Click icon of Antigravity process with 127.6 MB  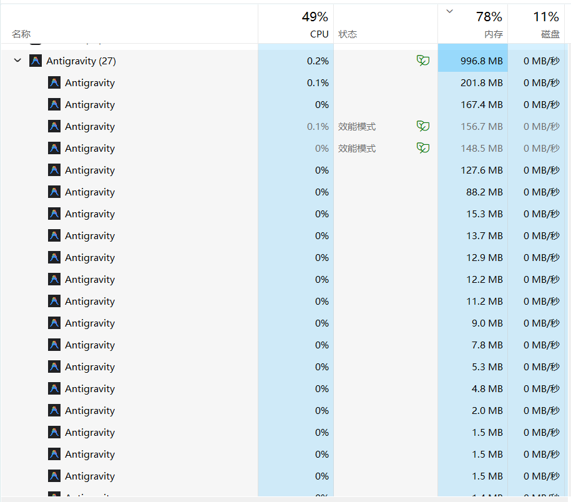pos(54,170)
